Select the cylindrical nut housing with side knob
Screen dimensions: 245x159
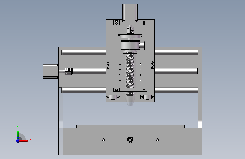(x=132, y=45)
